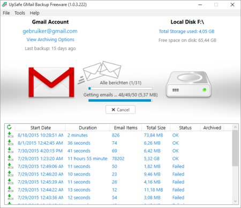
Task: Open the Tools menu
Action: pyautogui.click(x=20, y=13)
